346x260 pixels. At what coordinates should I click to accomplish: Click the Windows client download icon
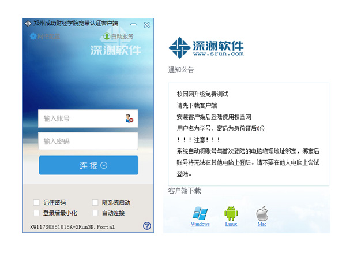point(200,213)
